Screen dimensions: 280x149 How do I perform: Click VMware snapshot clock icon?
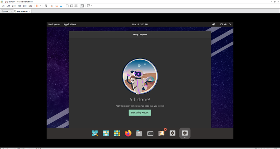[52, 6]
